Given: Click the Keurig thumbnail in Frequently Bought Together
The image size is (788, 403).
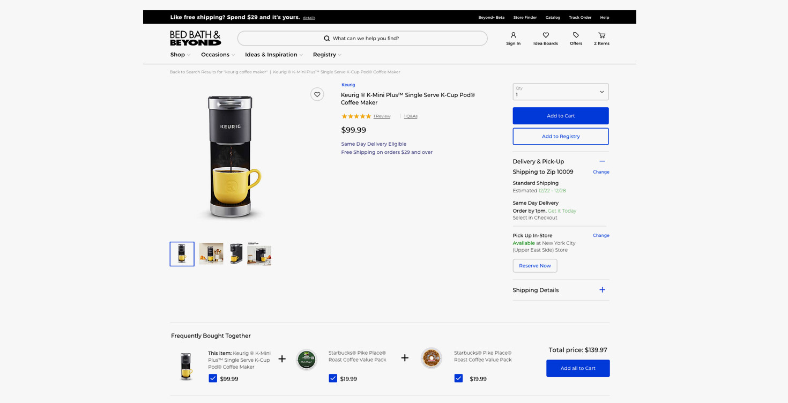Looking at the screenshot, I should (185, 367).
